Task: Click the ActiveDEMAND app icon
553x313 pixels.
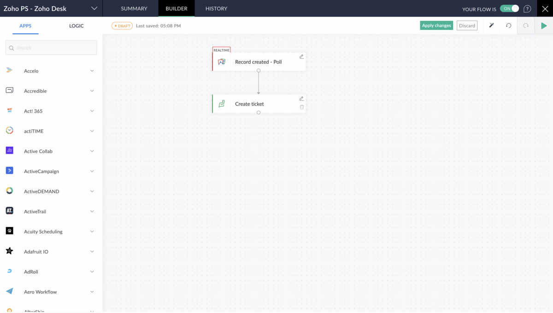Action: click(9, 191)
